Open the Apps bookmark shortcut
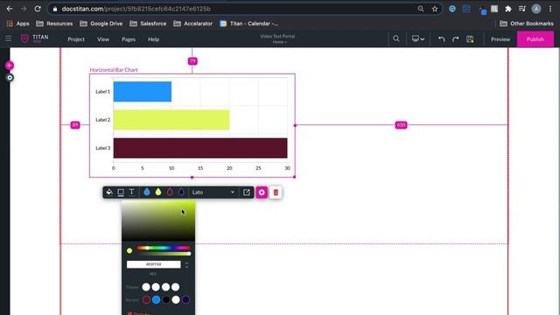 pos(17,24)
